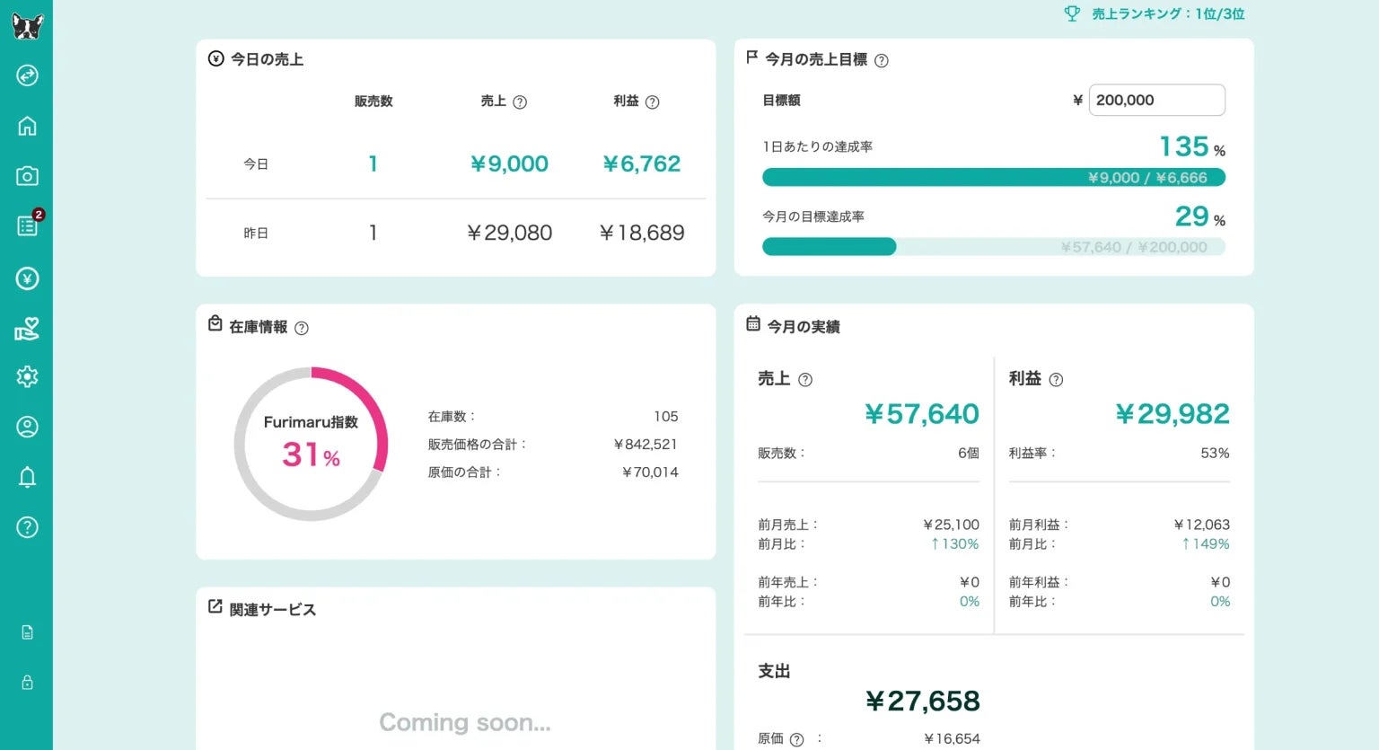Screen dimensions: 1379x750
Task: Click yesterday's profit value ¥18,689
Action: pos(642,233)
